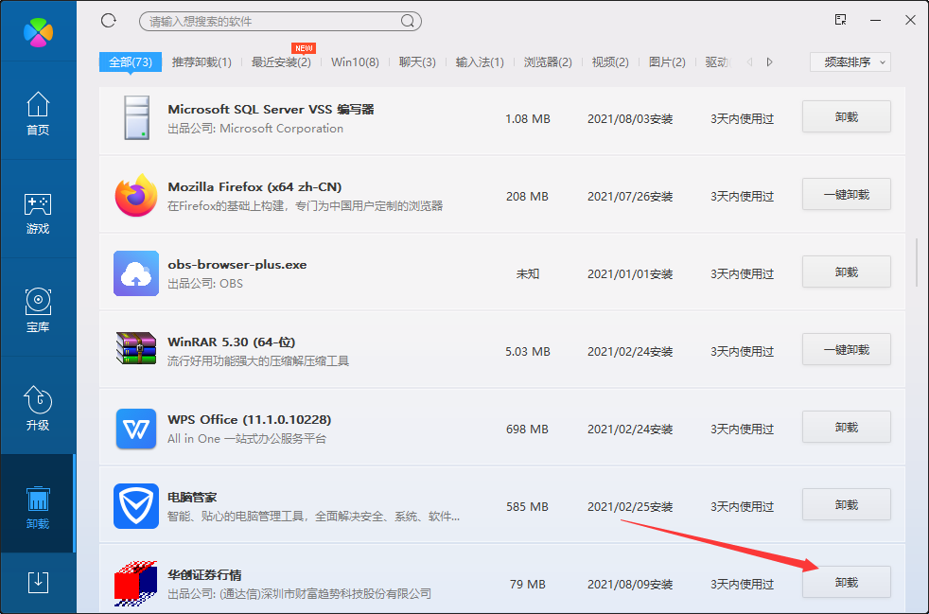This screenshot has height=614, width=929.
Task: Click the 2021/01/01安装 date text
Action: 630,274
